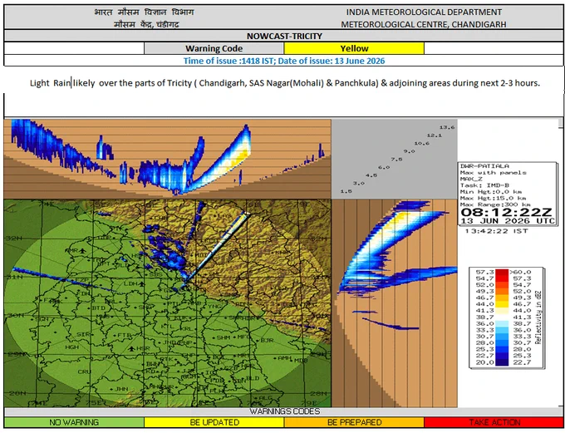Click the scrollbar thumb beside the radar panel
The image size is (565, 433).
[561, 123]
